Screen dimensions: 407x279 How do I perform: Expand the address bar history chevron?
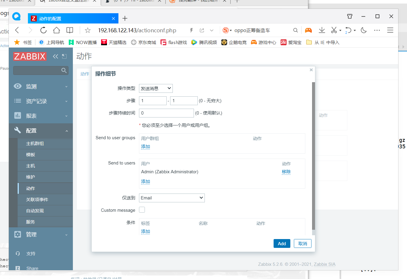pos(212,30)
